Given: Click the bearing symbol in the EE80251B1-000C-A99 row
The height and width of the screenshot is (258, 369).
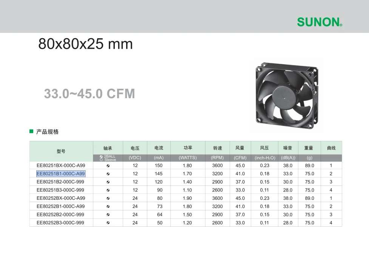Looking at the screenshot, I should tap(108, 174).
